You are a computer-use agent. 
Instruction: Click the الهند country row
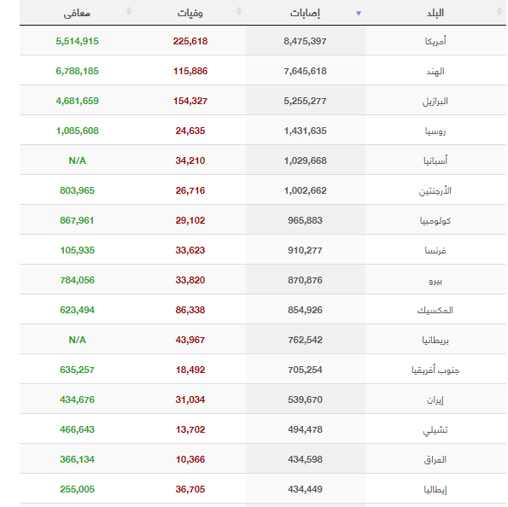tap(263, 71)
